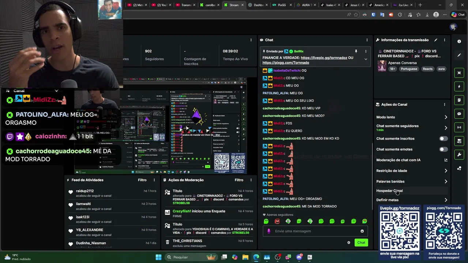Screen dimensions: 468x263
Task: Click Crazyfish1 username in moderation log
Action: [182, 211]
